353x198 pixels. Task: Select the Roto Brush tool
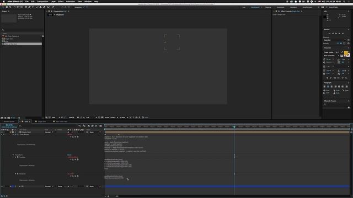coord(49,7)
